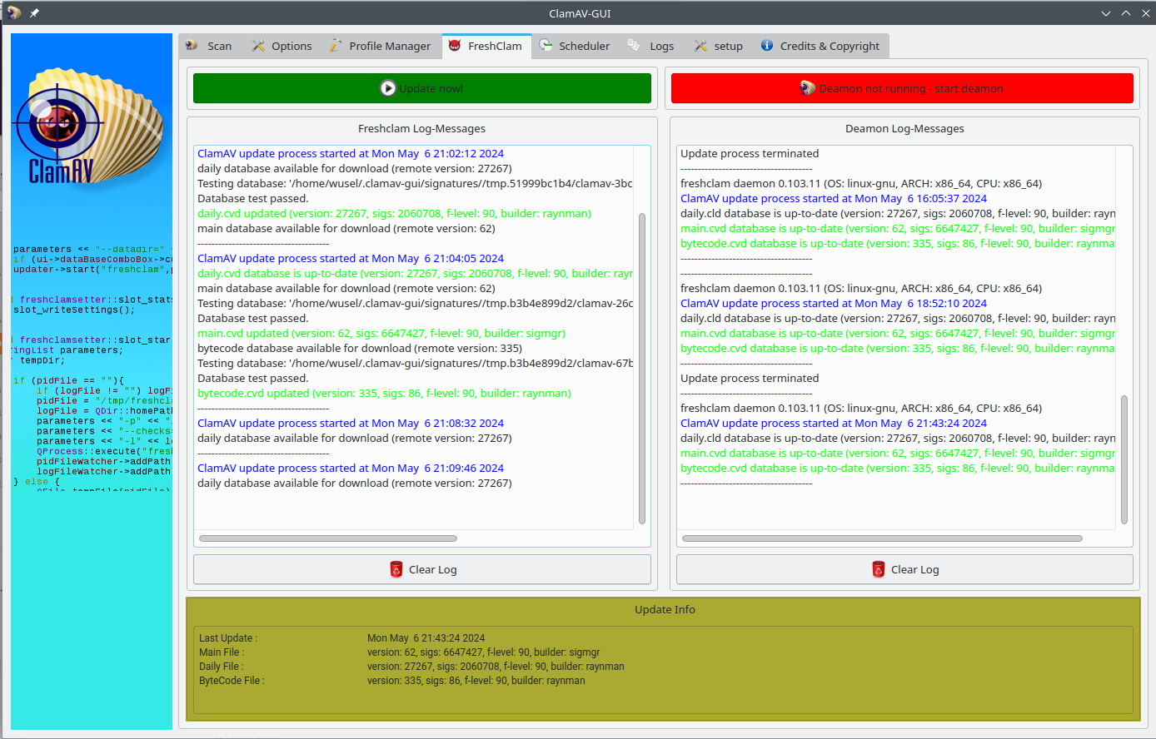This screenshot has height=739, width=1156.
Task: Click the info icon on Credits & Copyright tab
Action: coord(766,46)
